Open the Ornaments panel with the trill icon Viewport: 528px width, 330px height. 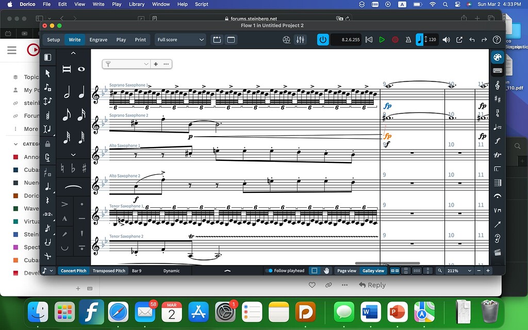point(497,154)
